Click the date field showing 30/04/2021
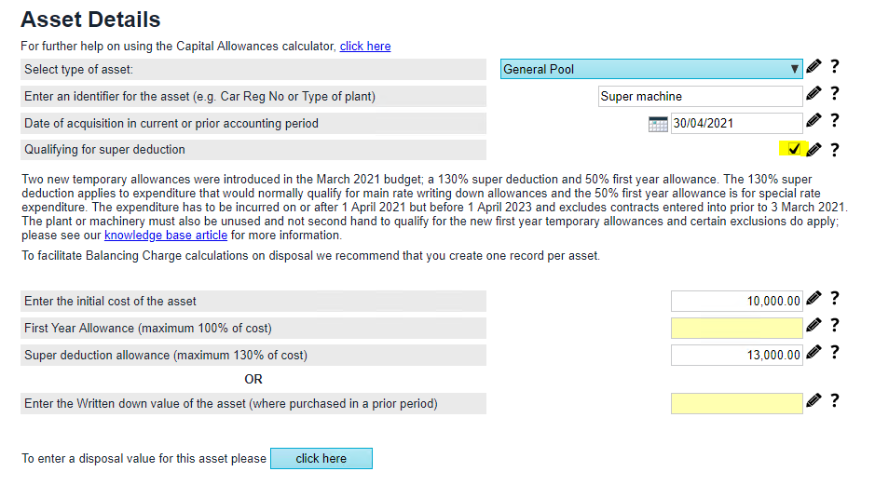Screen dimensions: 875x485 coord(735,123)
